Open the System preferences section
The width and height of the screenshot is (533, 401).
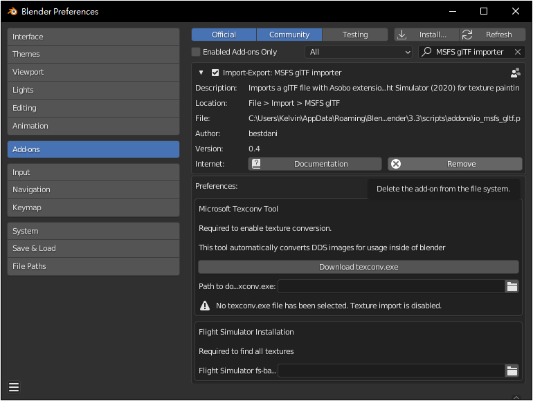click(x=93, y=231)
